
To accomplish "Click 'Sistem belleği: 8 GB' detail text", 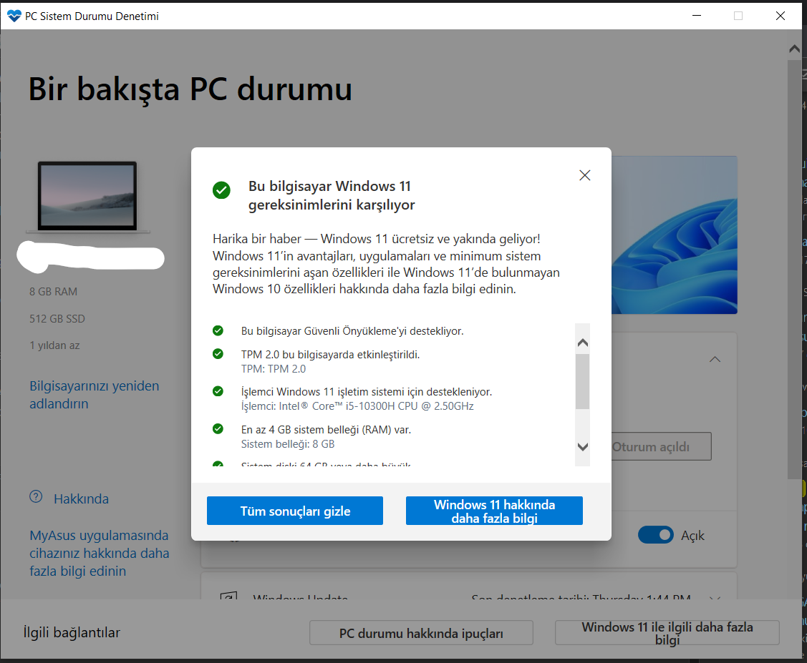I will point(288,443).
